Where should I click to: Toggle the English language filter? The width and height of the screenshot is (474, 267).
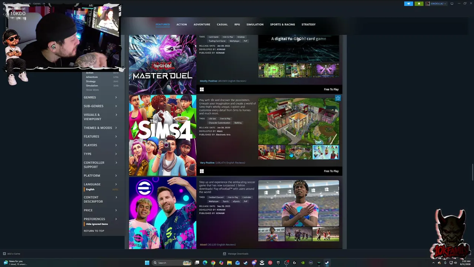(101, 189)
